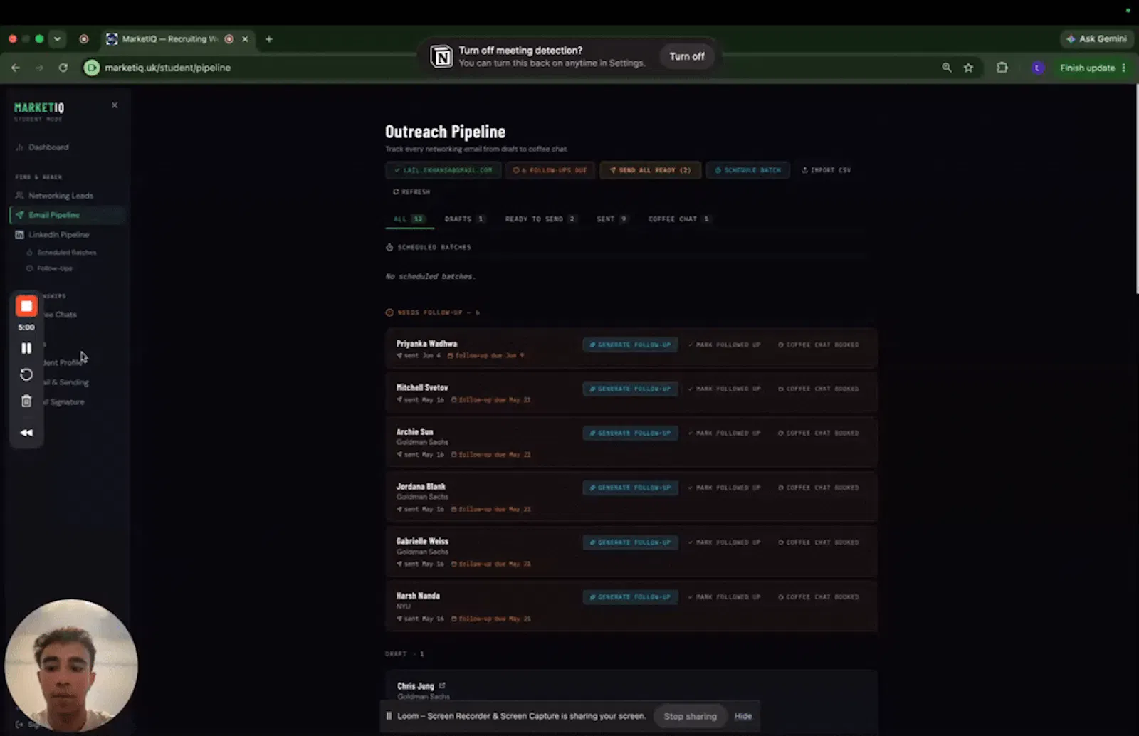Image resolution: width=1139 pixels, height=736 pixels.
Task: Click the connected Gmail account badge
Action: (x=443, y=170)
